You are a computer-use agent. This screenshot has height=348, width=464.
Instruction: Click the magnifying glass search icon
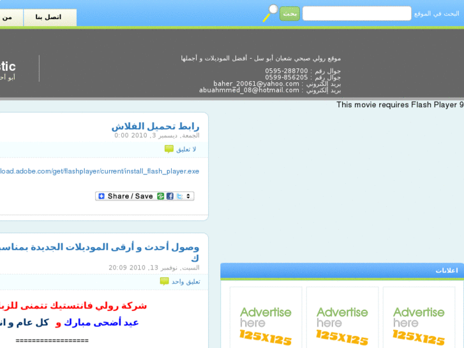(x=271, y=13)
